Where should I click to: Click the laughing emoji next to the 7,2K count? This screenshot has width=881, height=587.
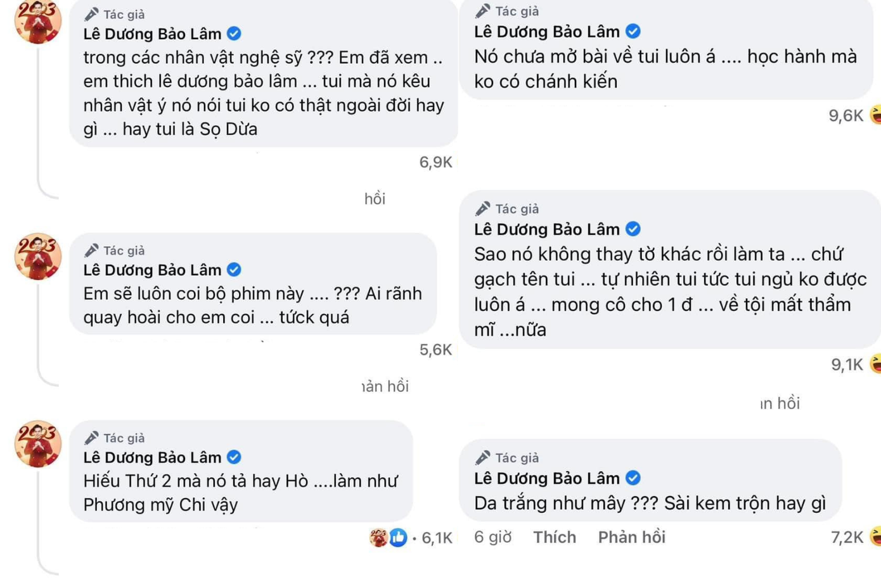(875, 536)
